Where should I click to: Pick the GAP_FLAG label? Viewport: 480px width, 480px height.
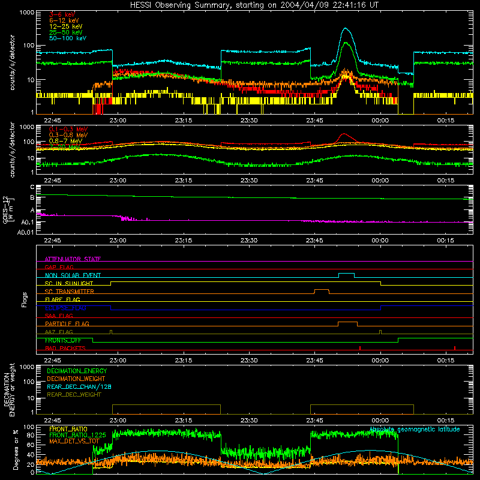click(59, 267)
